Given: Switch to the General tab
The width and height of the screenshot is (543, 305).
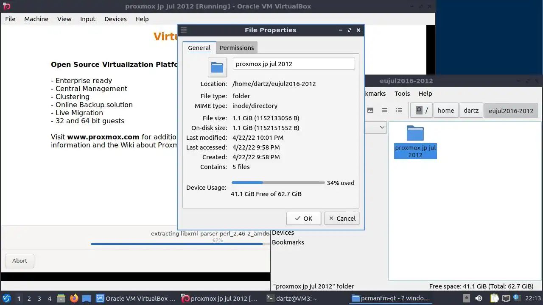Looking at the screenshot, I should click(x=199, y=48).
